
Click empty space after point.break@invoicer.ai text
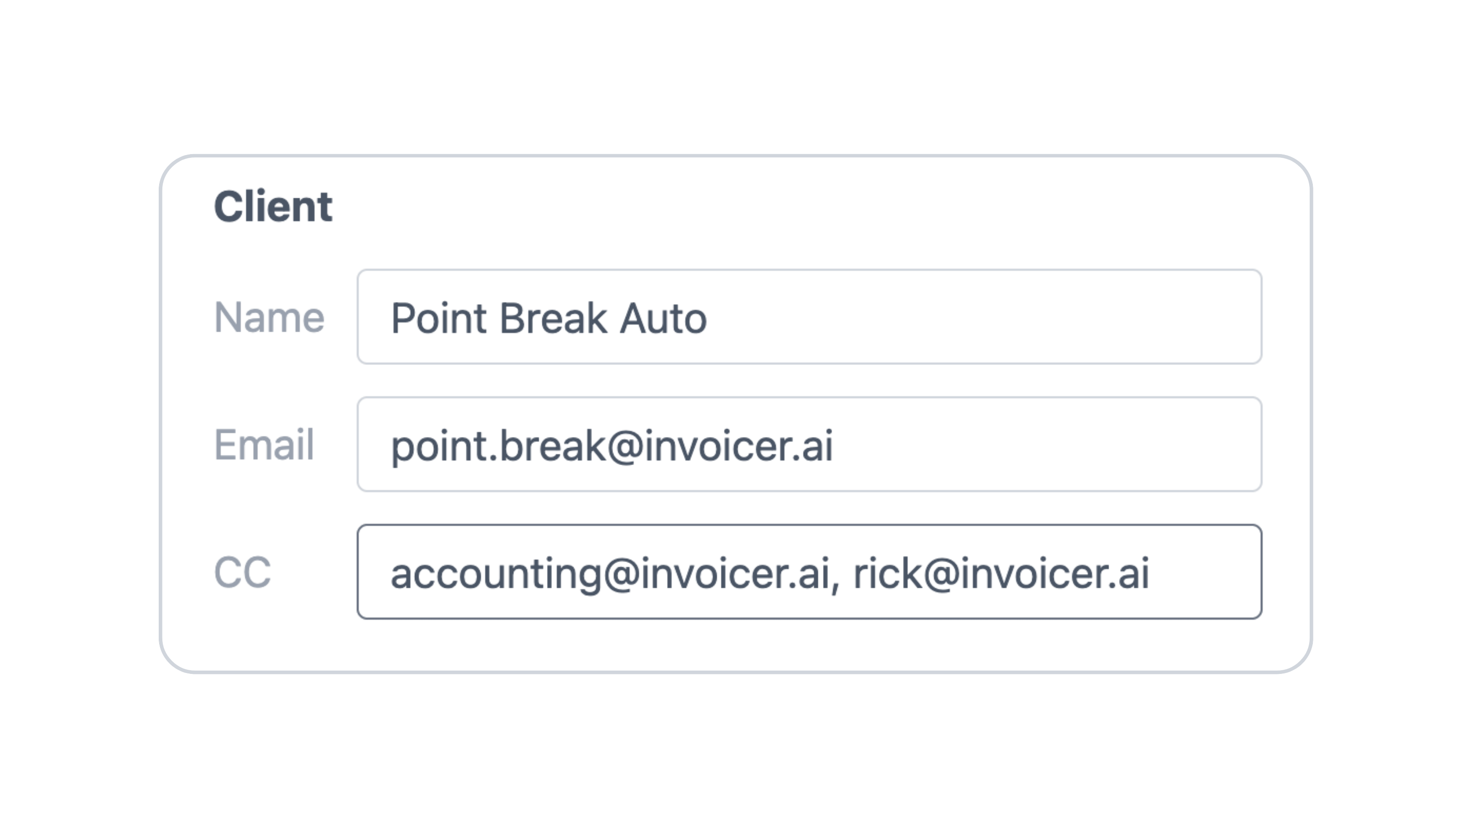(x=1046, y=444)
